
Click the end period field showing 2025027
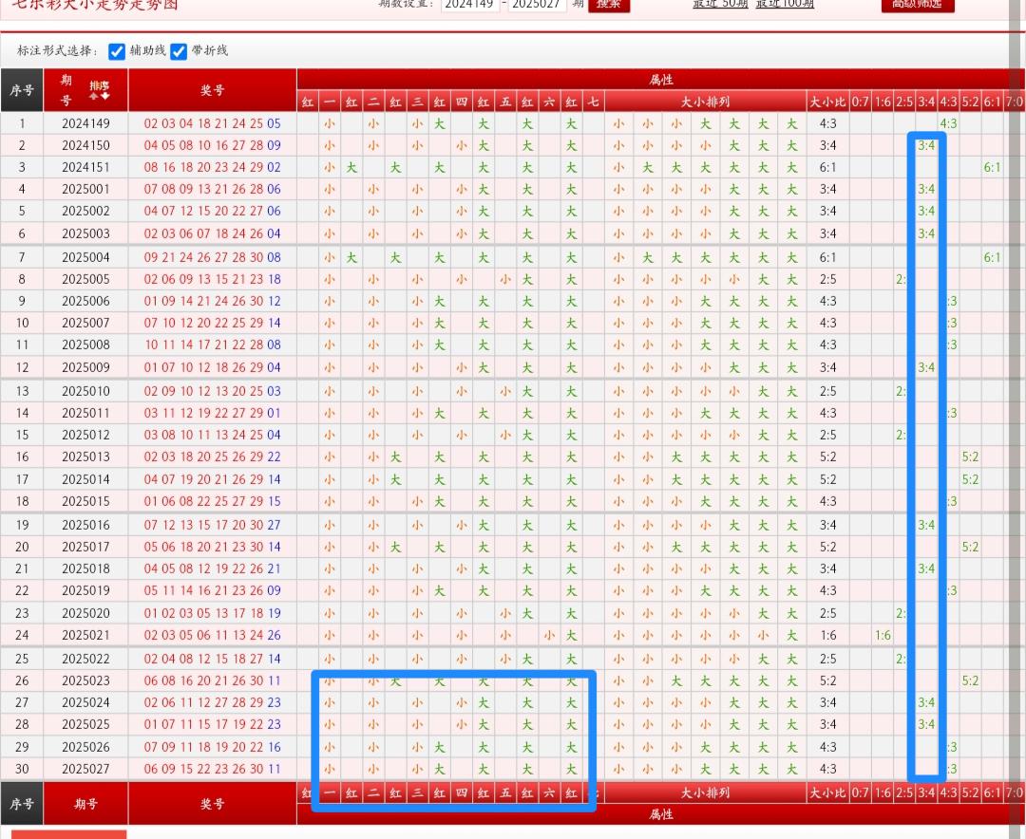(537, 5)
